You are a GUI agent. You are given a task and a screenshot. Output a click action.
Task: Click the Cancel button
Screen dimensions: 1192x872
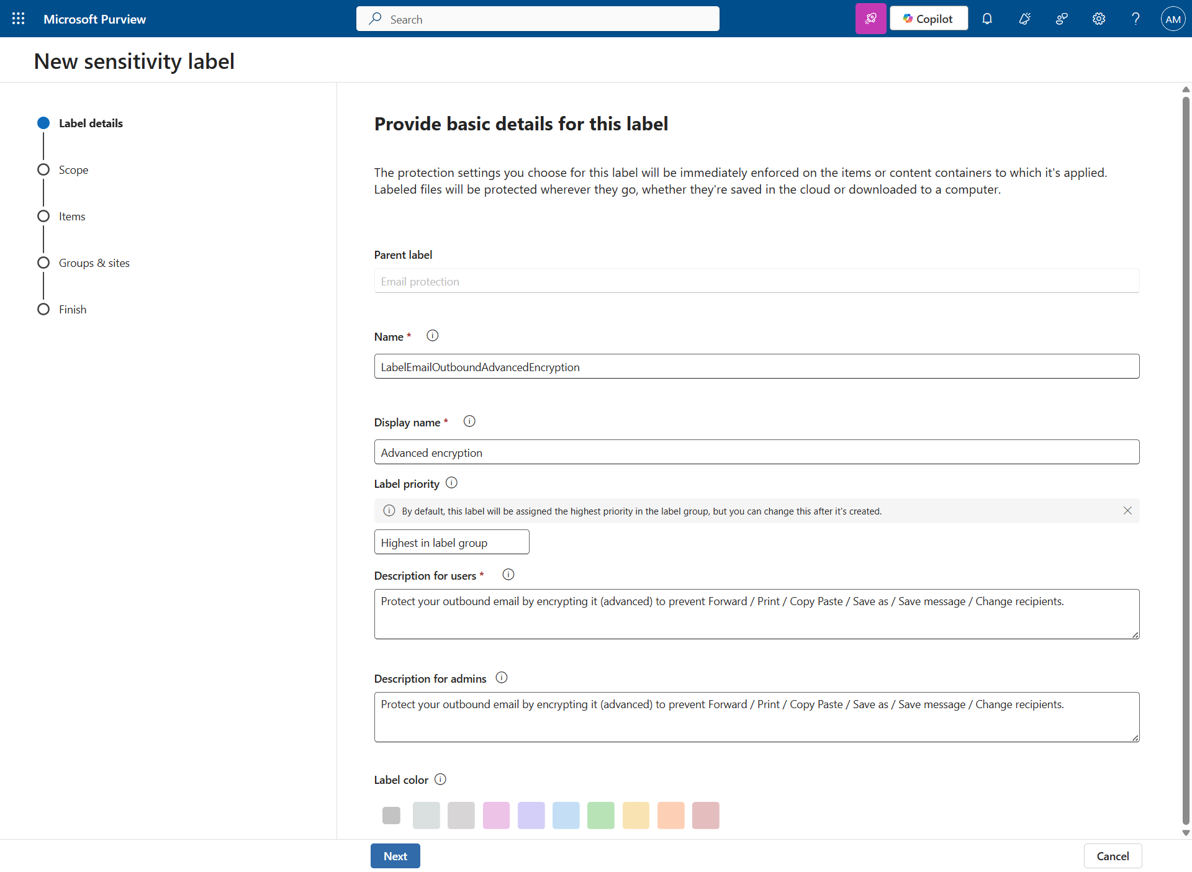(1113, 856)
